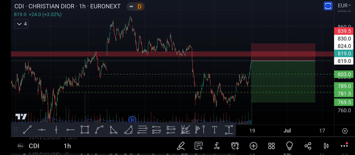Select the Curve drawing tool
355x155 pixels.
click(99, 129)
